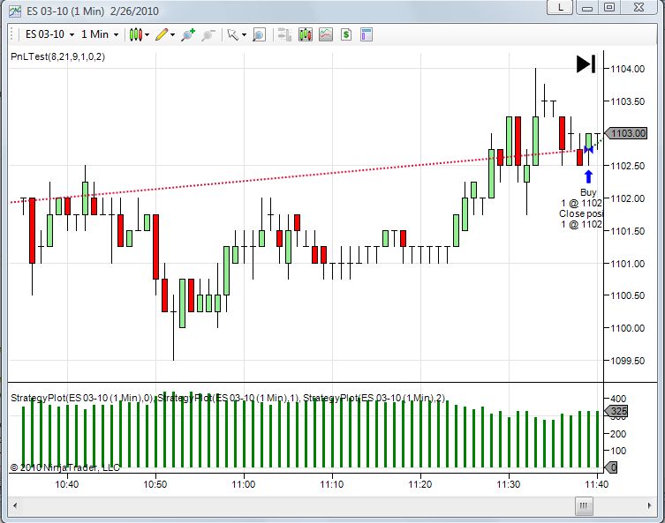Open the ES 03-10 instrument dropdown
665x523 pixels.
(x=49, y=34)
